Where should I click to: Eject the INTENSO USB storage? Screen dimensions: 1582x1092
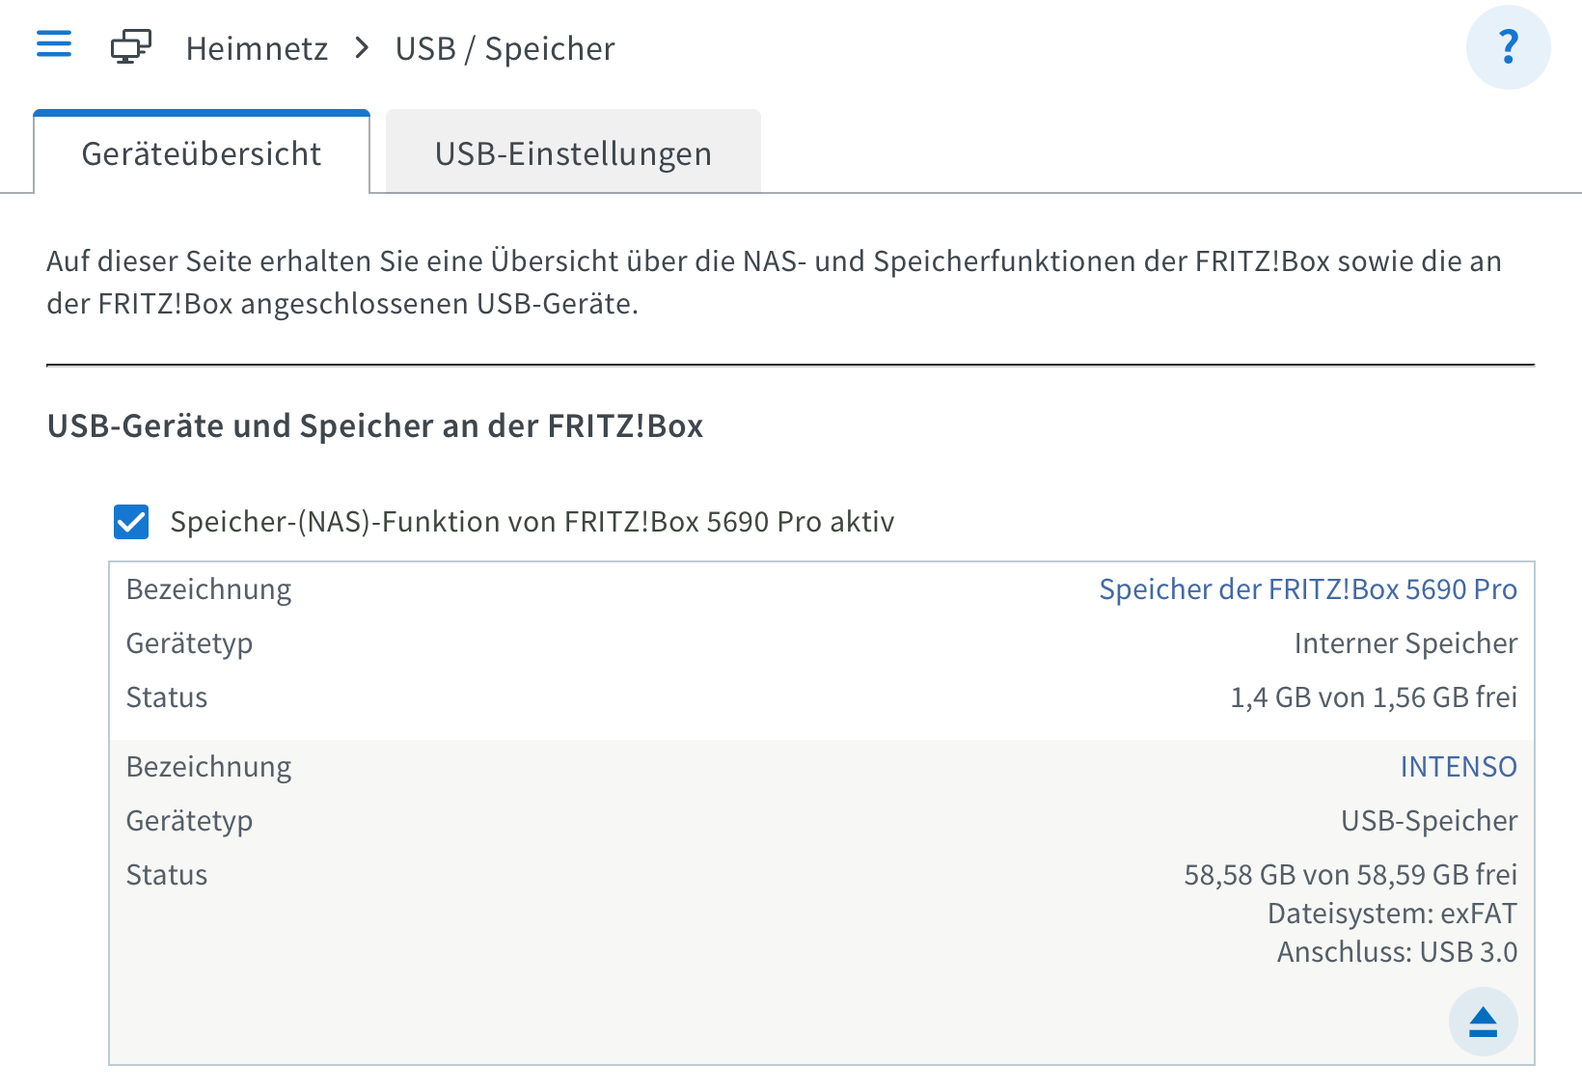coord(1483,1021)
